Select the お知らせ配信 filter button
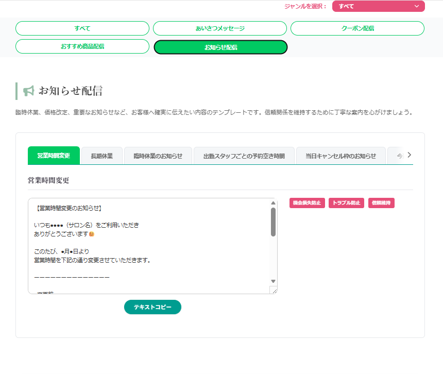 coord(220,47)
